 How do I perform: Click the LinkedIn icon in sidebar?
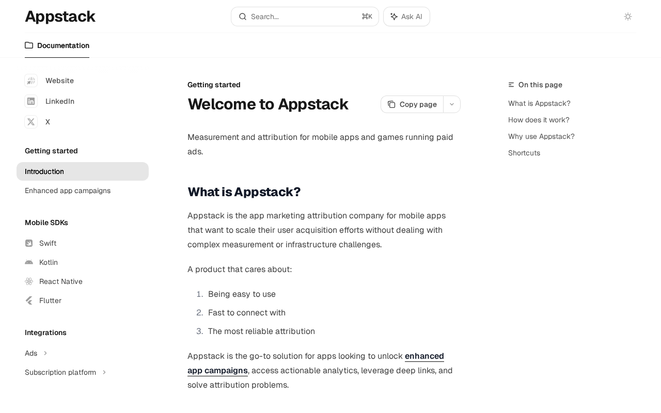tap(31, 101)
